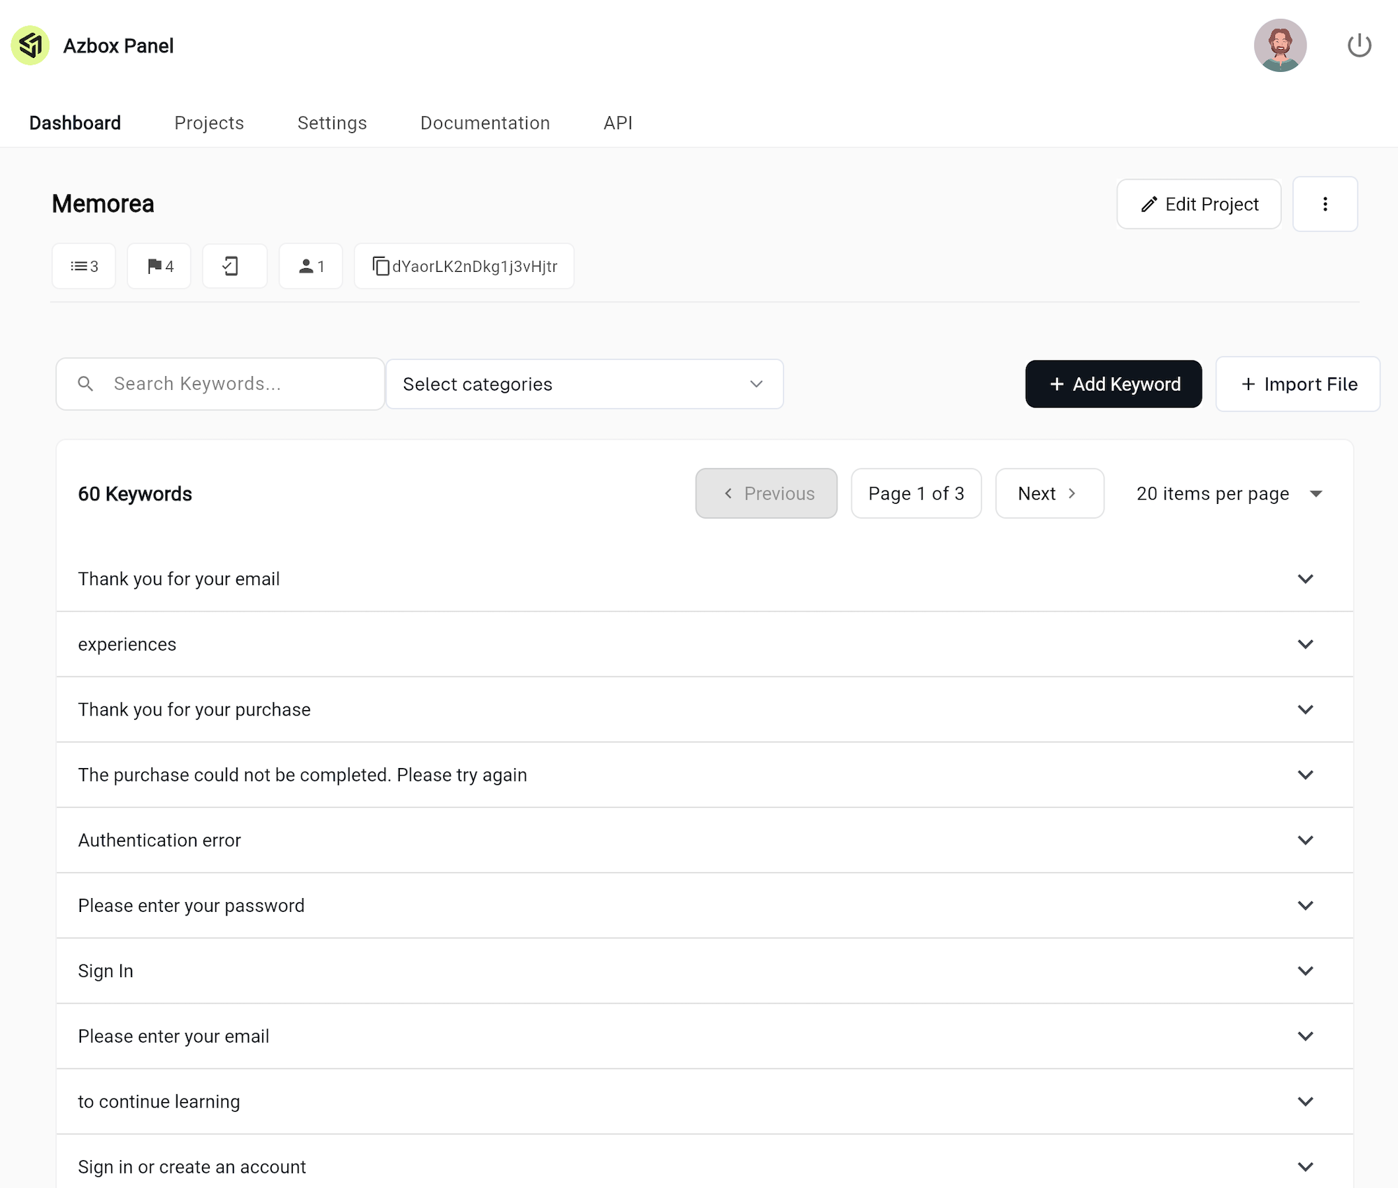The height and width of the screenshot is (1188, 1398).
Task: Open the Select categories dropdown
Action: point(584,384)
